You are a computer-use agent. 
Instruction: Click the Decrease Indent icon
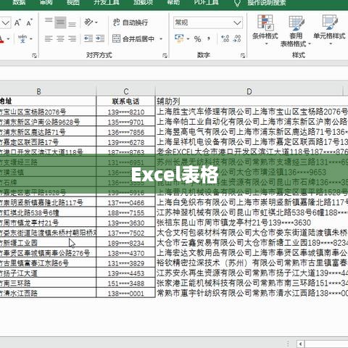point(88,38)
